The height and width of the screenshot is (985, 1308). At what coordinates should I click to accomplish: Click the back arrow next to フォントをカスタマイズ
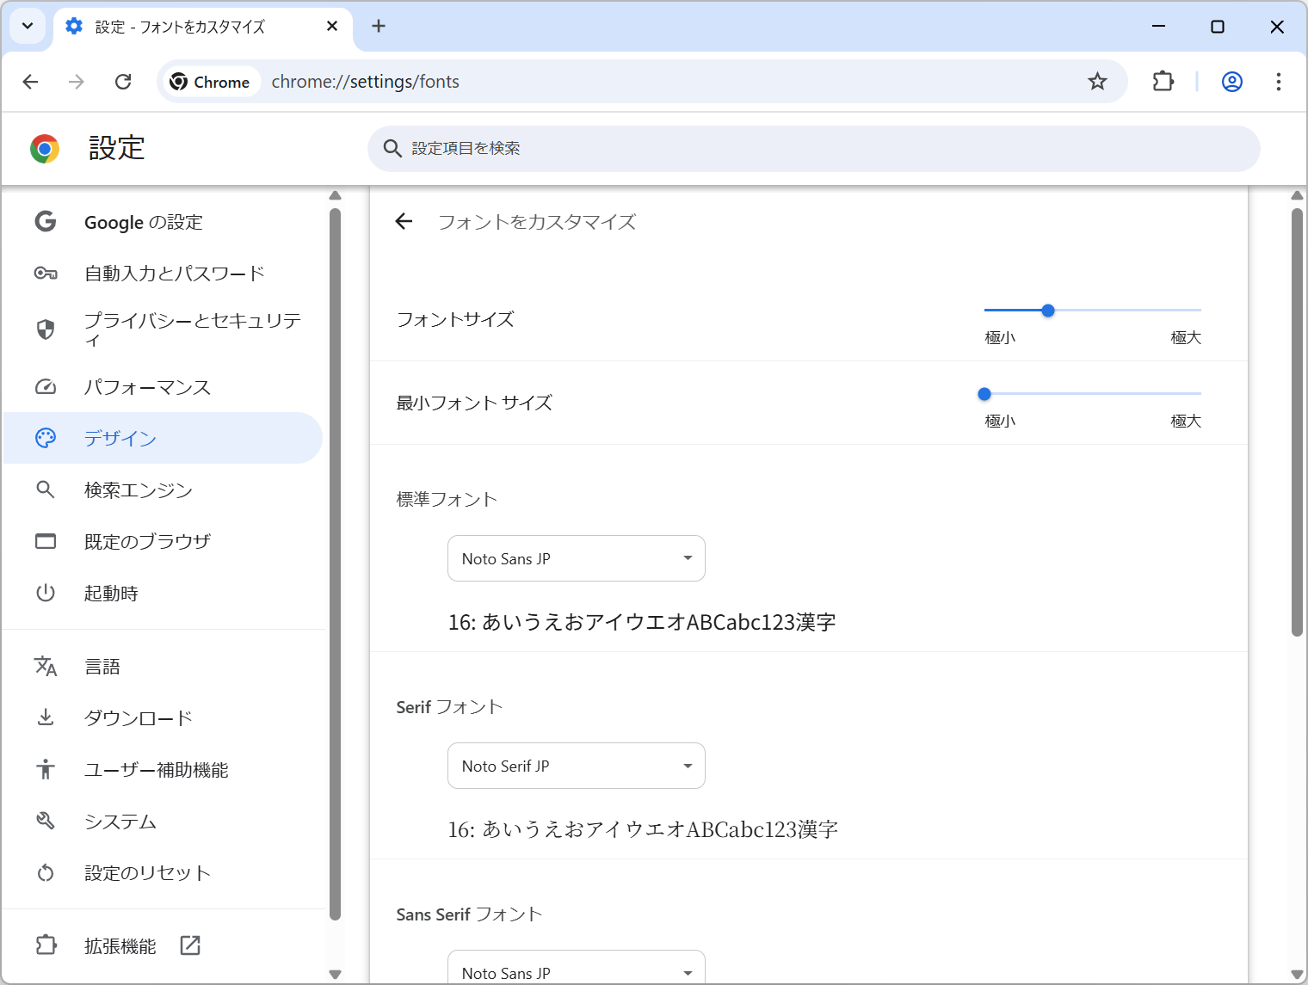[x=404, y=221]
